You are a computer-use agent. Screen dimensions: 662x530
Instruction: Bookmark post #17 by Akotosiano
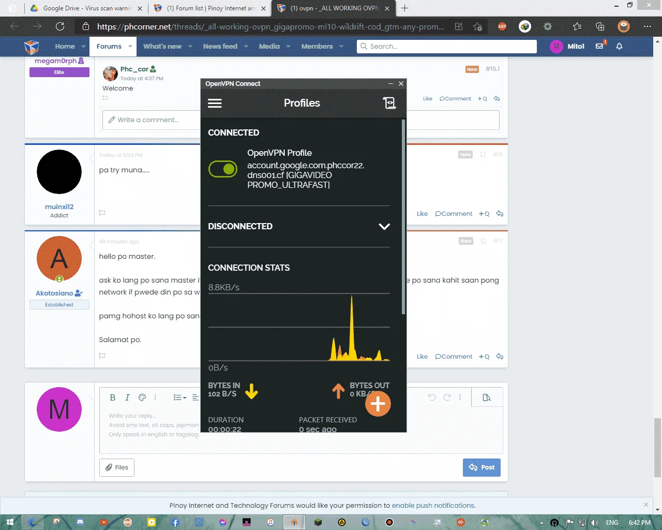[x=483, y=241]
